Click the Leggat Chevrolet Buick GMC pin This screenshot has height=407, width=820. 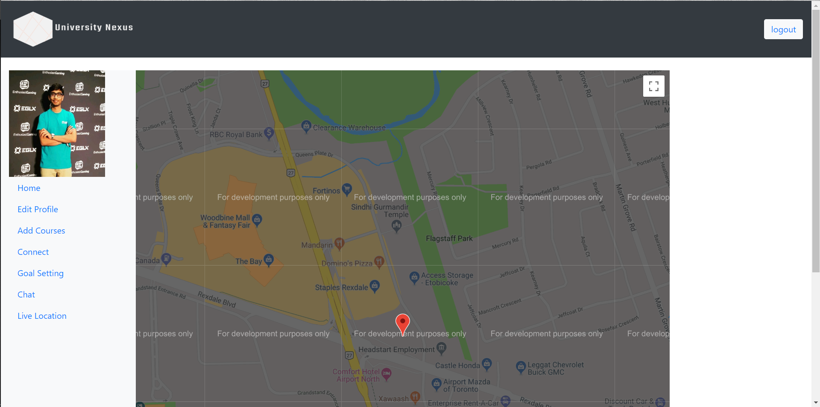coord(521,367)
